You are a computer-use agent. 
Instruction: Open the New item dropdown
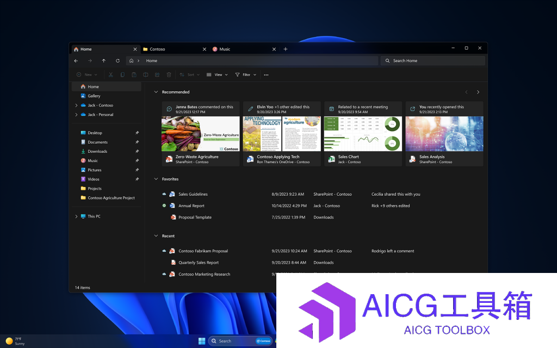86,74
